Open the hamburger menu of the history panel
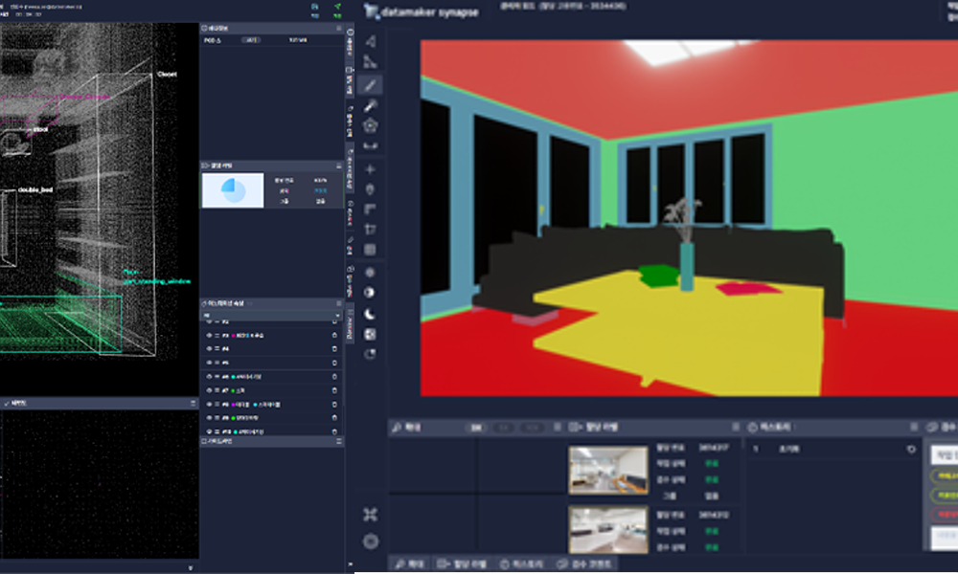This screenshot has height=574, width=958. point(914,427)
